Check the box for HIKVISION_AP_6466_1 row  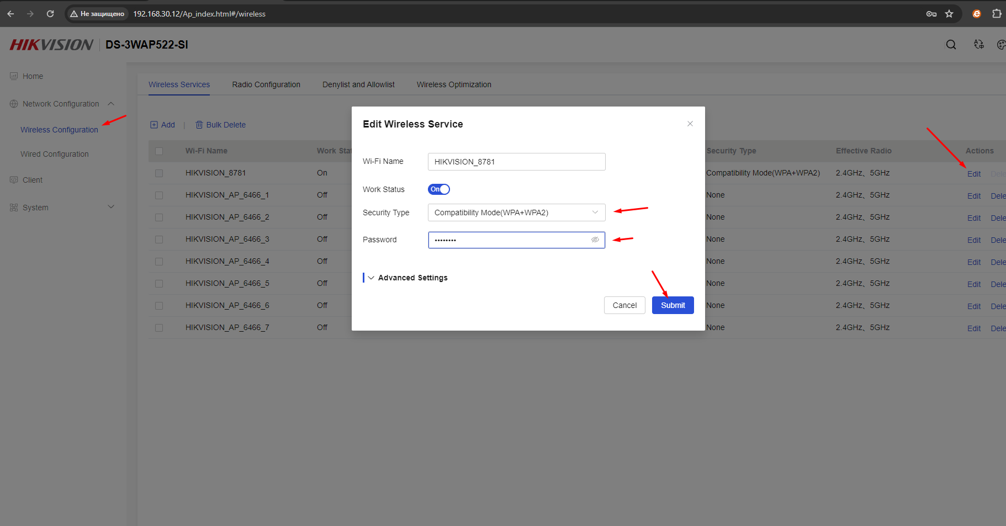tap(159, 195)
